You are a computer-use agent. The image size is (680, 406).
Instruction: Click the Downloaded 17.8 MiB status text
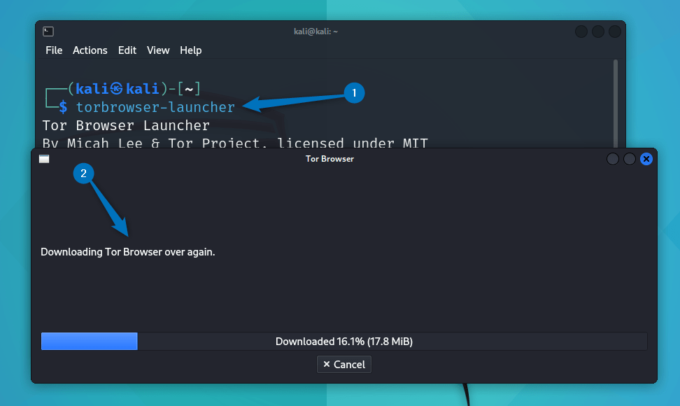pos(343,341)
